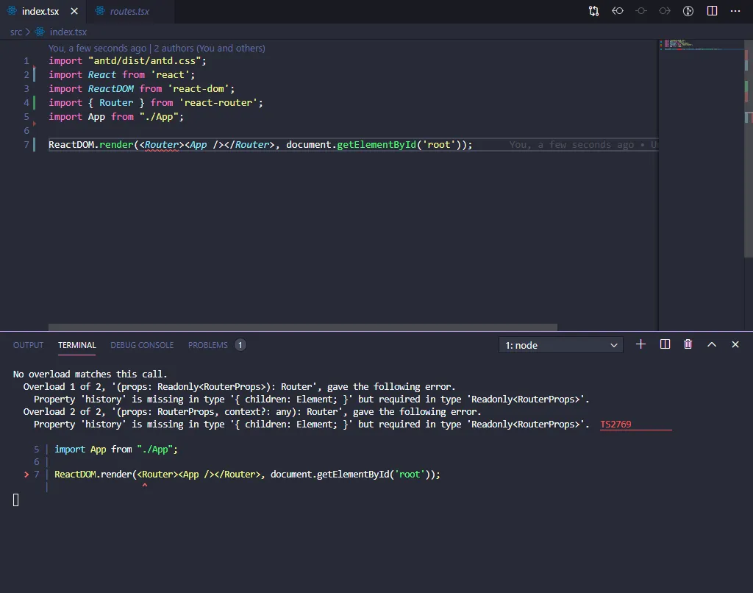
Task: Click the Toggle File Blame icon
Action: [688, 11]
